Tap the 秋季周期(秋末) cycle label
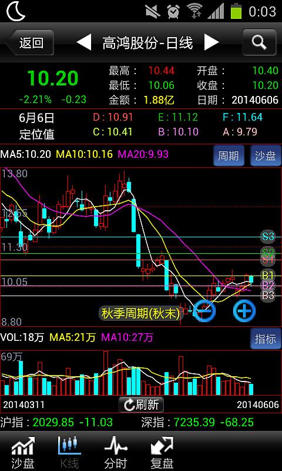282x471 pixels. (x=140, y=314)
